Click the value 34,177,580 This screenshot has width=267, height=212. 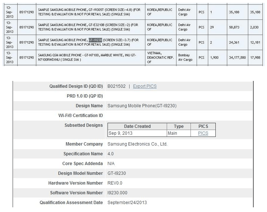pyautogui.click(x=237, y=57)
